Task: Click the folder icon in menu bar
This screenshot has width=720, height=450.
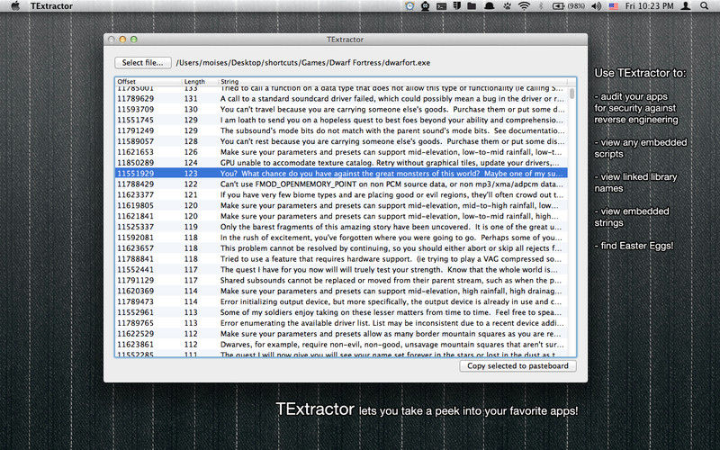Action: tap(472, 6)
